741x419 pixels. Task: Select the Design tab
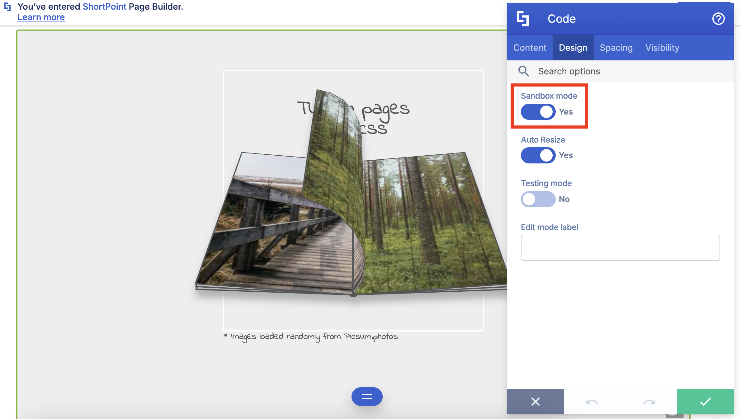click(573, 48)
